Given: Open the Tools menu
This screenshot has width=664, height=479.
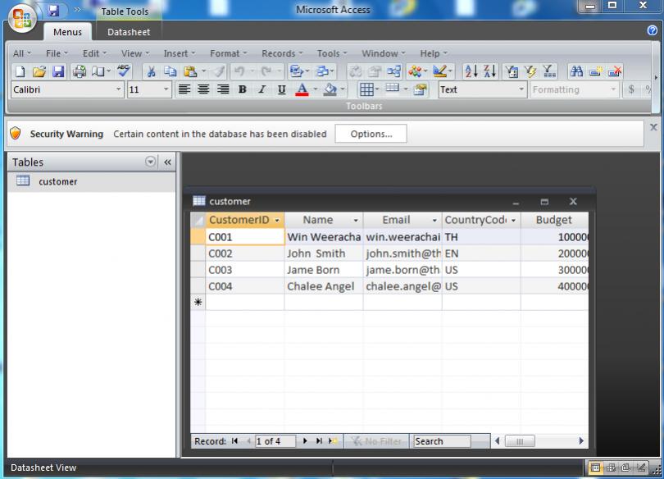Looking at the screenshot, I should pos(331,53).
